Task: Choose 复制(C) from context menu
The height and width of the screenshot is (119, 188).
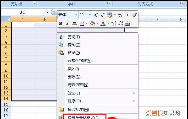Action: coord(74,45)
